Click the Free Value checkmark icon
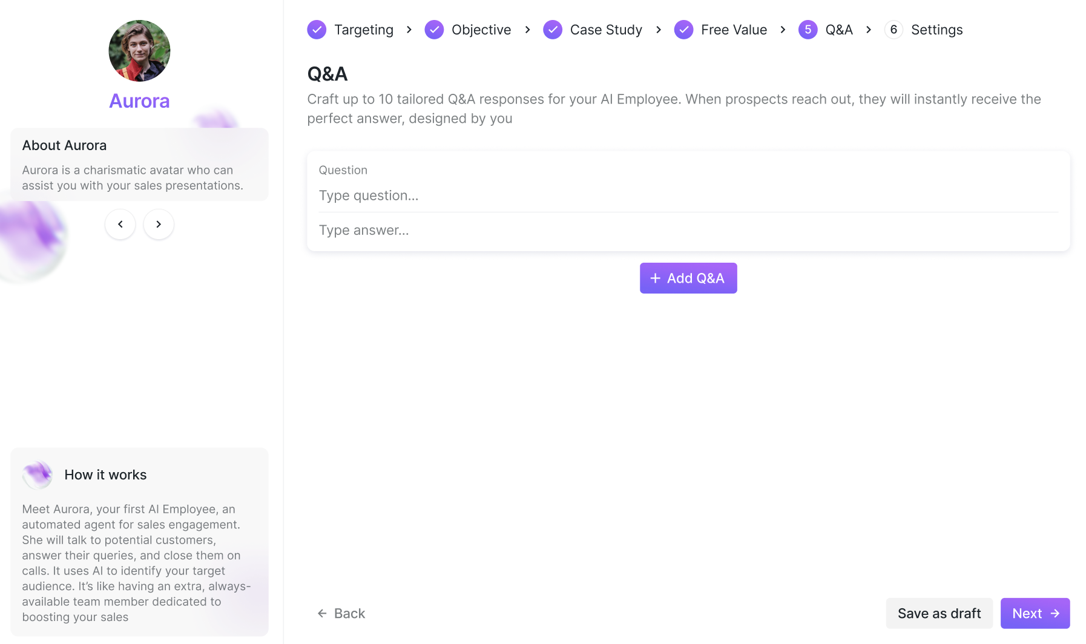Screen dimensions: 1086x644 click(x=683, y=30)
